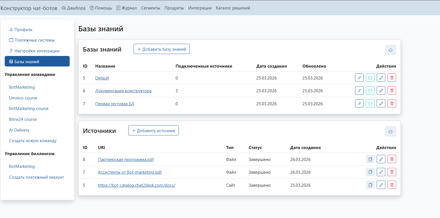Edit Партнерская программа.pdf source
The width and height of the screenshot is (440, 218).
tap(381, 159)
